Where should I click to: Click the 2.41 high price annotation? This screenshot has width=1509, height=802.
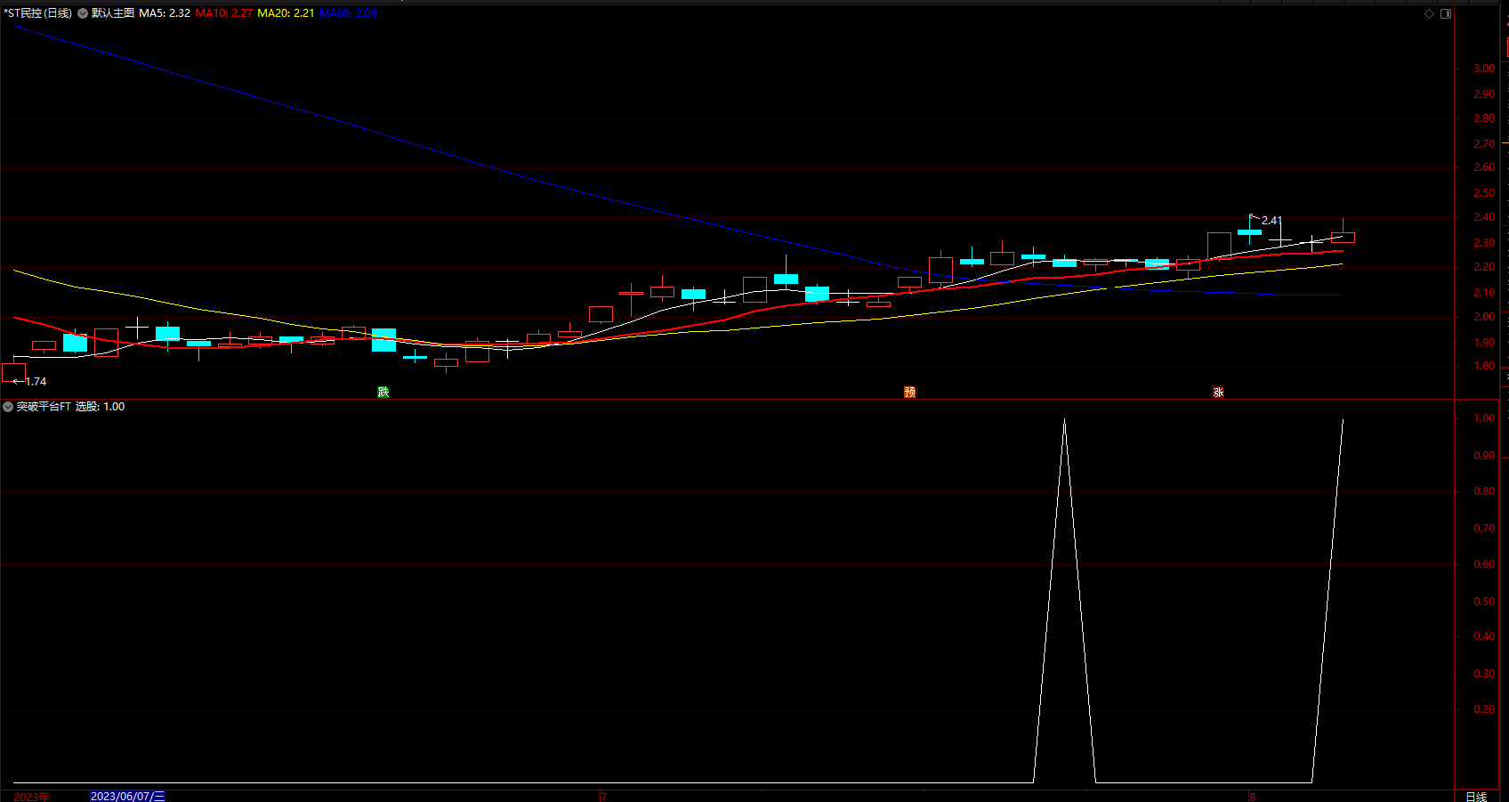click(1271, 221)
